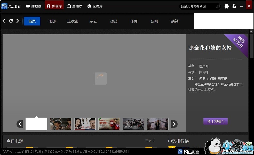Click the search keyword input field
The height and width of the screenshot is (155, 254).
[x=197, y=6]
